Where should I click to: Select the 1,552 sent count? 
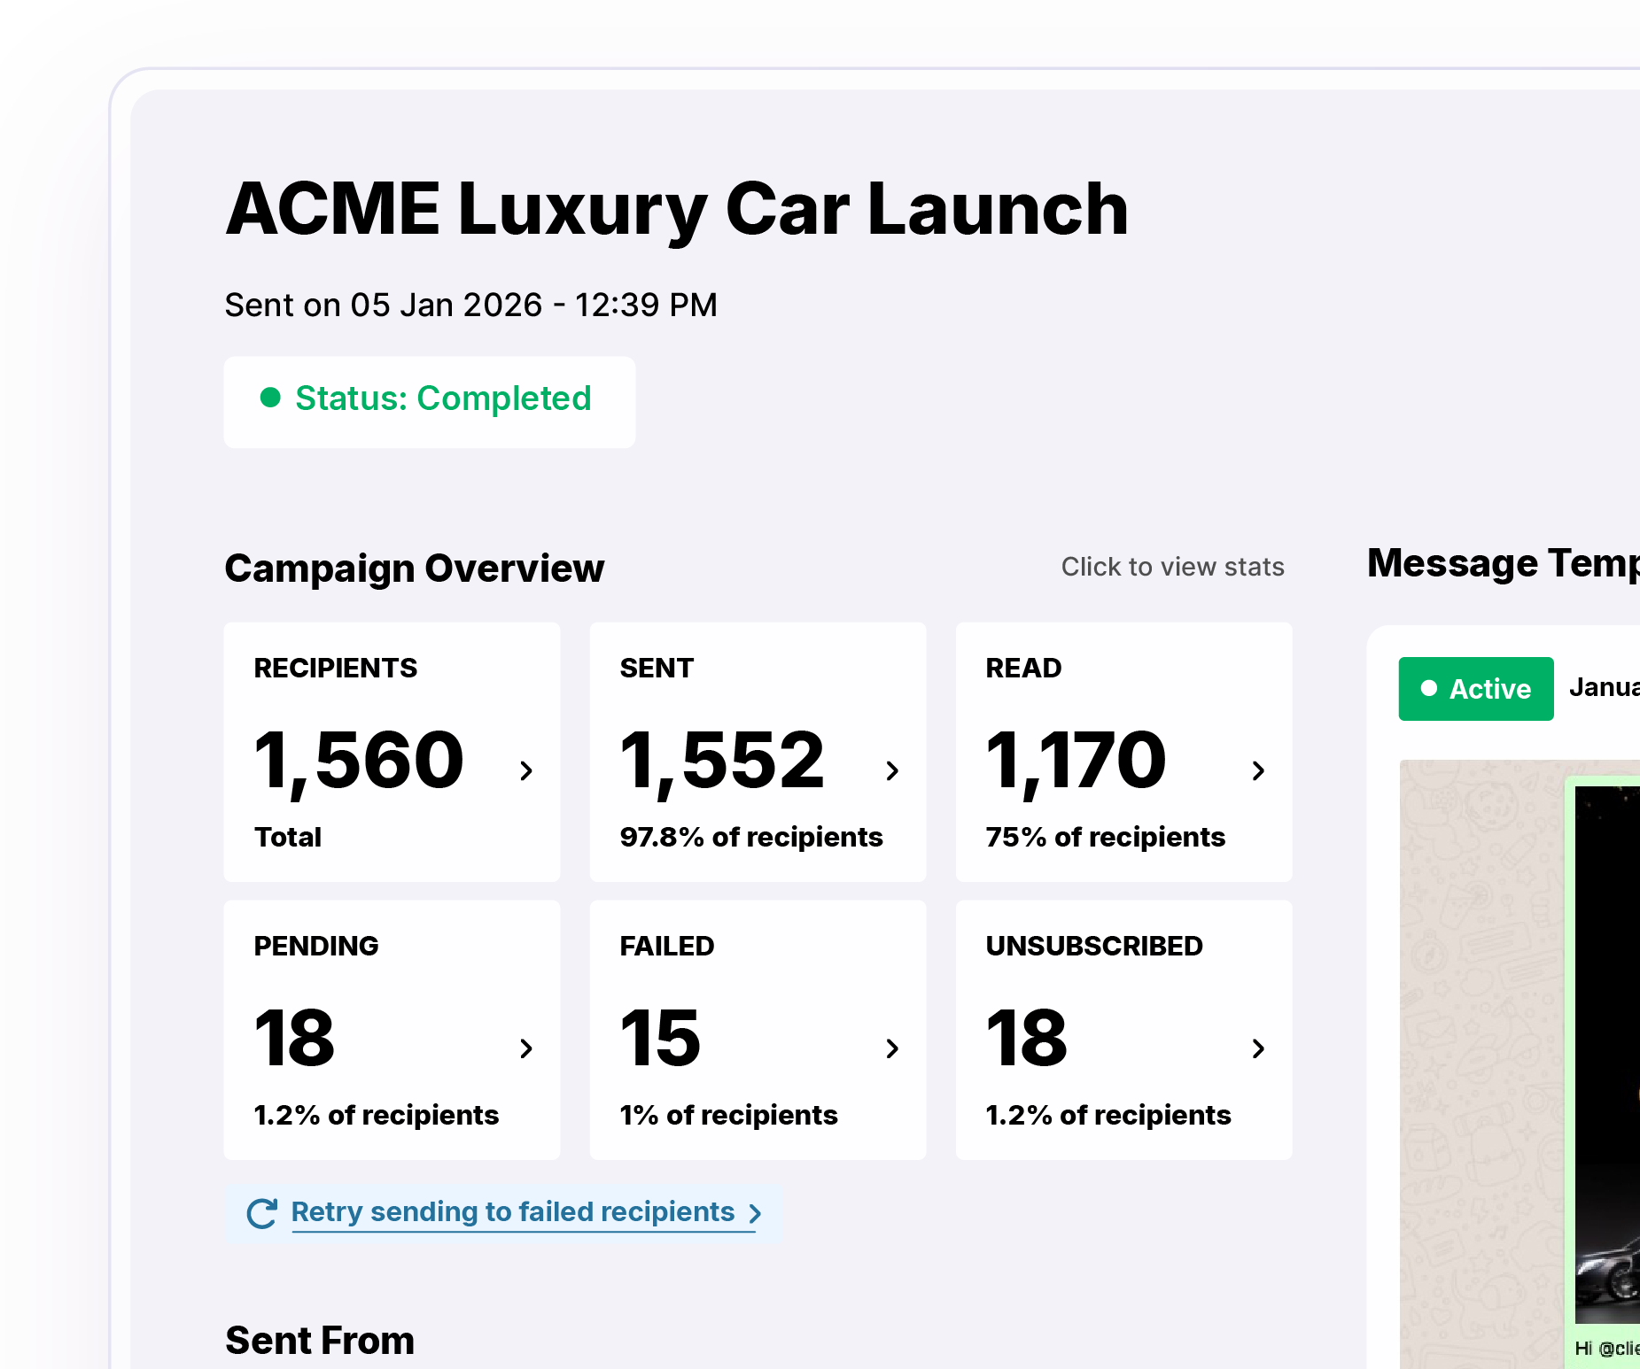tap(722, 760)
